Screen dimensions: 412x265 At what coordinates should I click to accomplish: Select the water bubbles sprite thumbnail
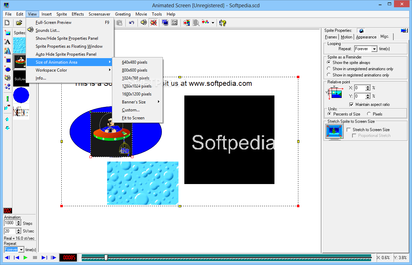(19, 45)
